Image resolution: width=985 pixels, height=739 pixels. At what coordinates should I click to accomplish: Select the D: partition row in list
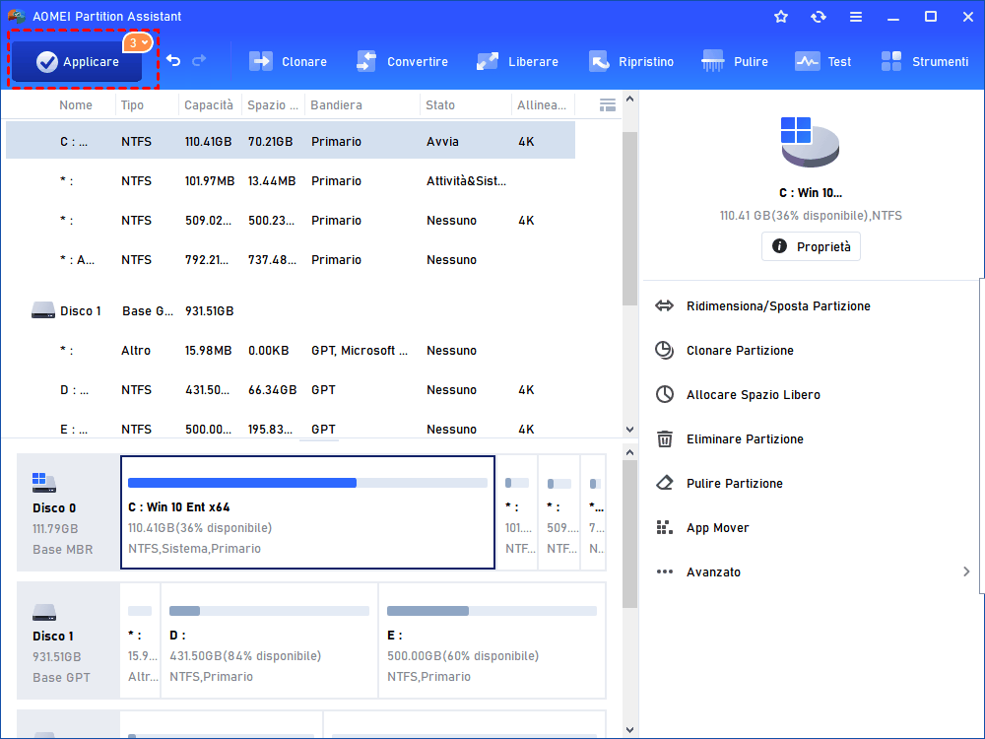pos(291,389)
